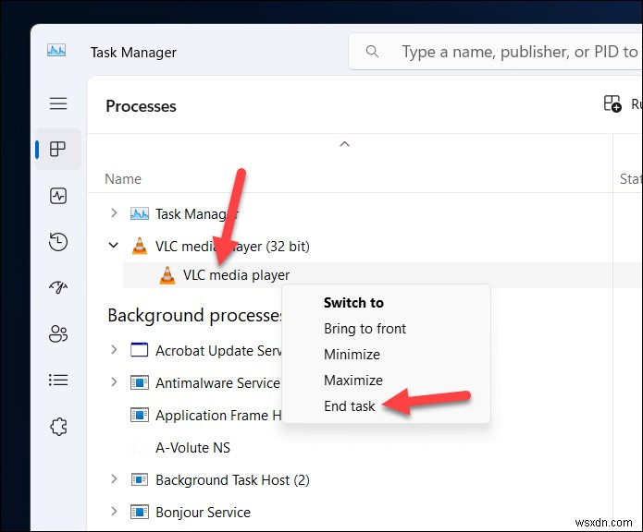643x532 pixels.
Task: Click the Processes page heading
Action: click(141, 106)
